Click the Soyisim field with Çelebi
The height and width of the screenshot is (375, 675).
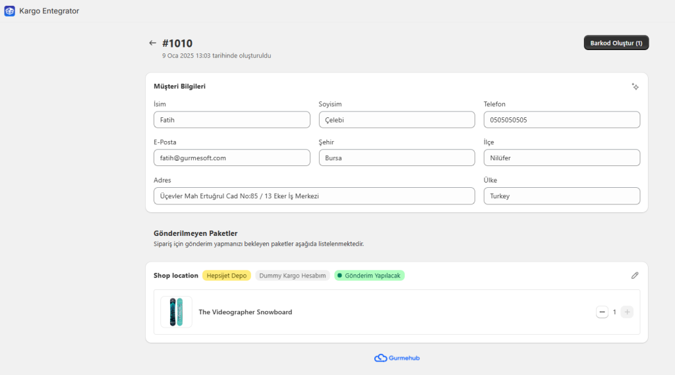point(396,120)
